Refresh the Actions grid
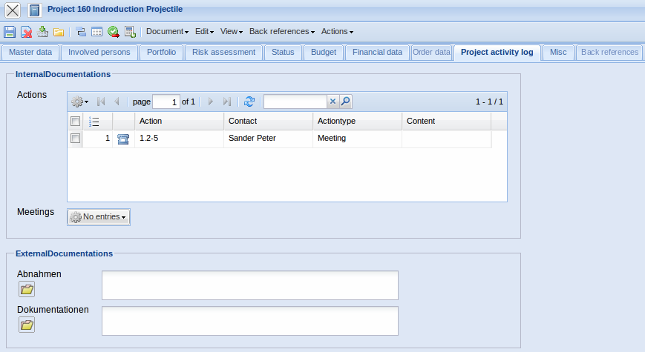 tap(249, 102)
